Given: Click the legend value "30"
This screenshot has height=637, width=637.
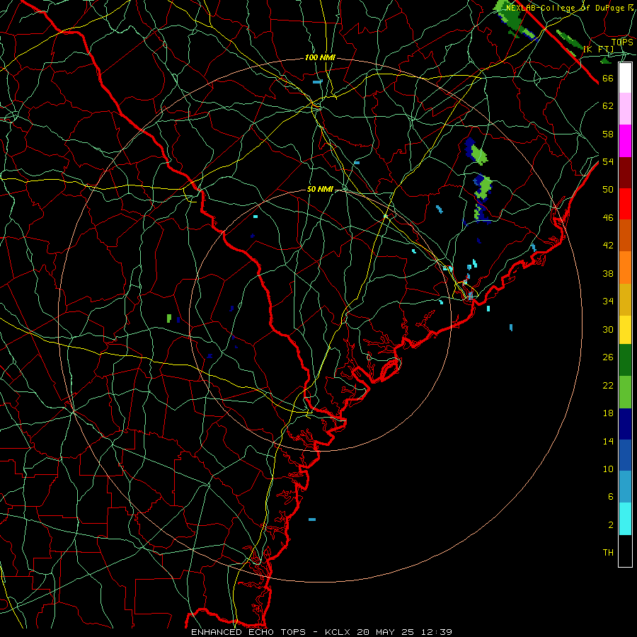Looking at the screenshot, I should [608, 329].
